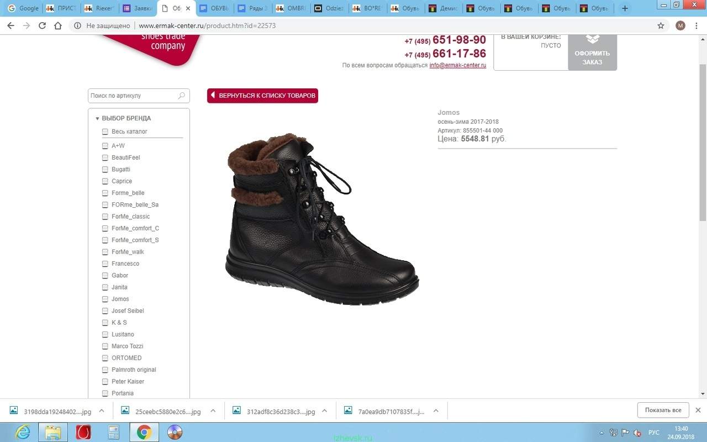
Task: Check the 'Весь каталог' checkbox
Action: coord(105,131)
